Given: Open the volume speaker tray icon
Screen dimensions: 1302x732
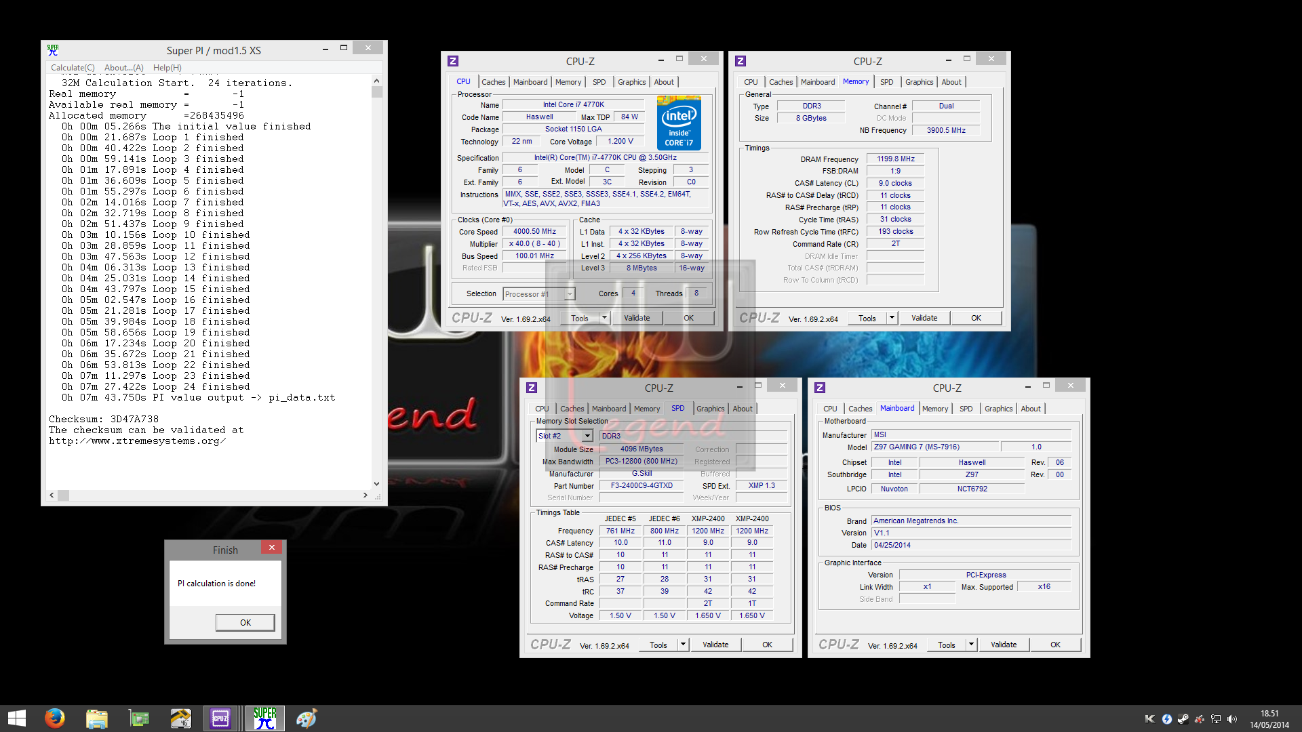Looking at the screenshot, I should click(x=1232, y=719).
